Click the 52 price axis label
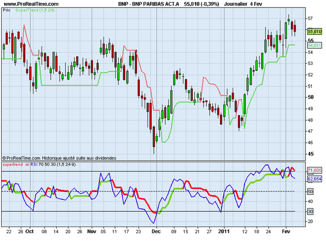Image resolution: width=326 pixels, height=245 pixels. tap(310, 75)
